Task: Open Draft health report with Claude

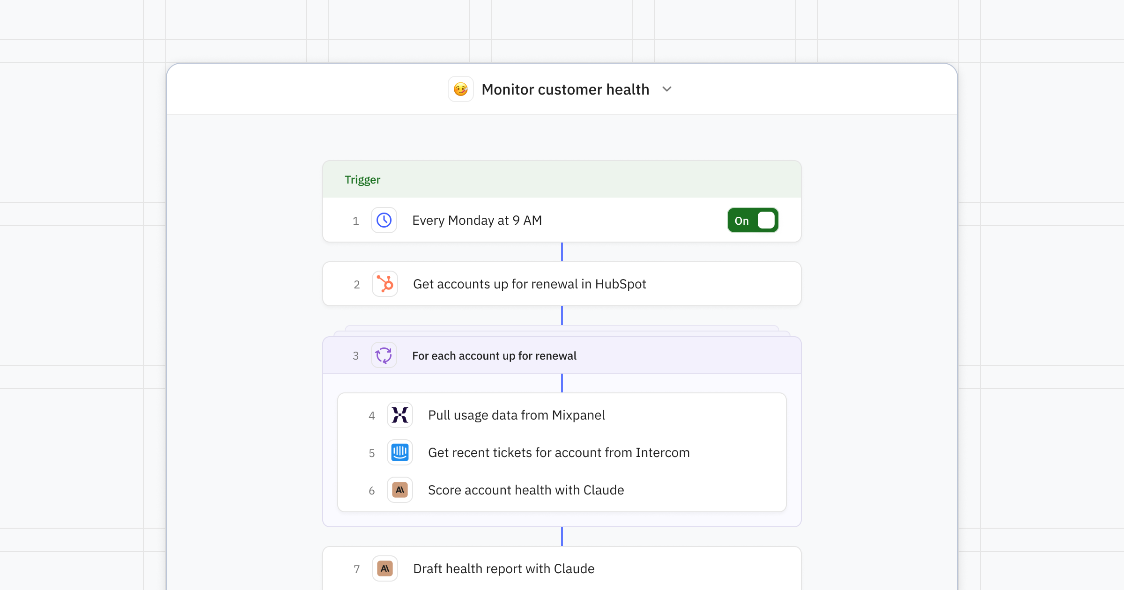Action: (x=562, y=568)
